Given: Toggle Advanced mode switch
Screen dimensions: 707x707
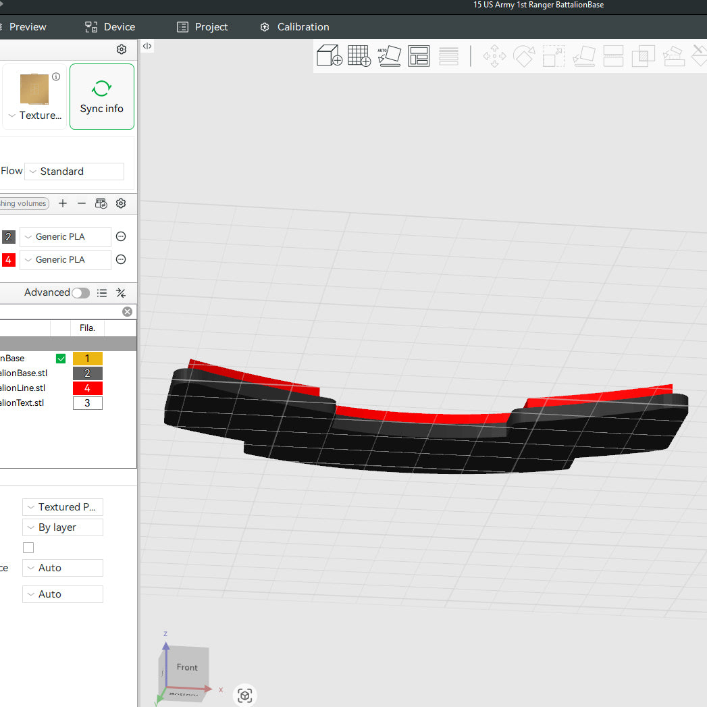Looking at the screenshot, I should (x=80, y=292).
